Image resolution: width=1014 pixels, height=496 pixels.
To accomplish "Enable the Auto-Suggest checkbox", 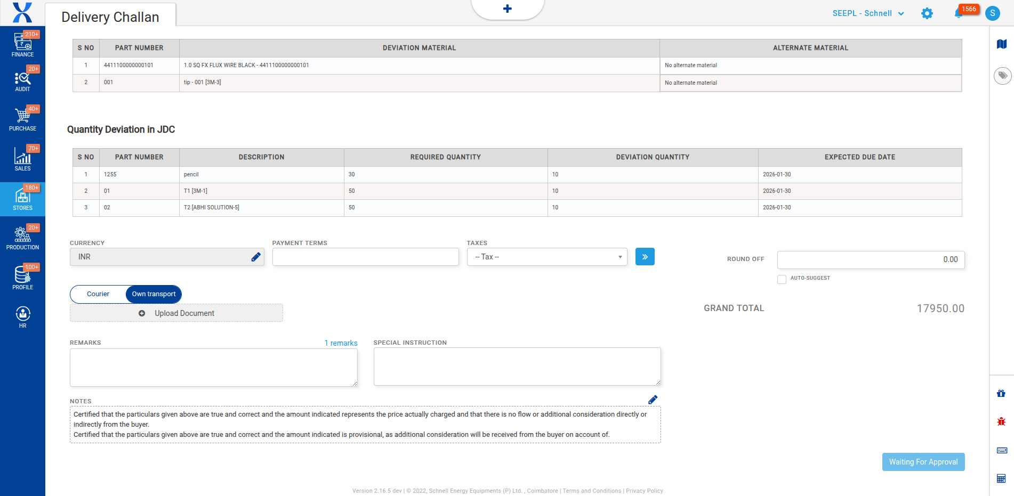I will (x=782, y=279).
